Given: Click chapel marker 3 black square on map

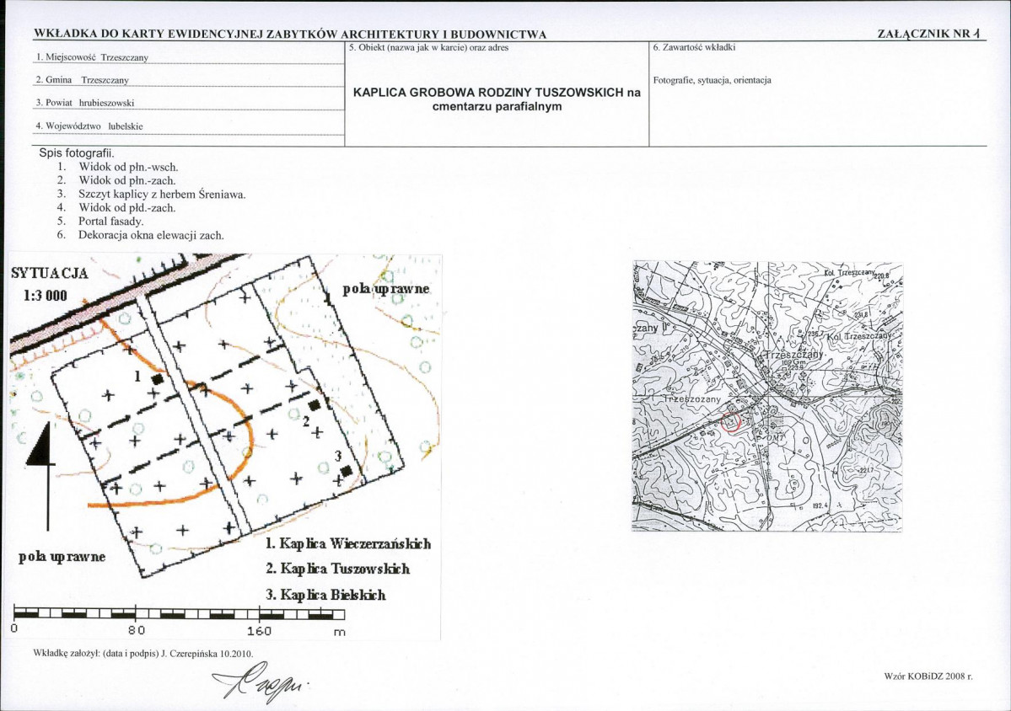Looking at the screenshot, I should pos(347,471).
